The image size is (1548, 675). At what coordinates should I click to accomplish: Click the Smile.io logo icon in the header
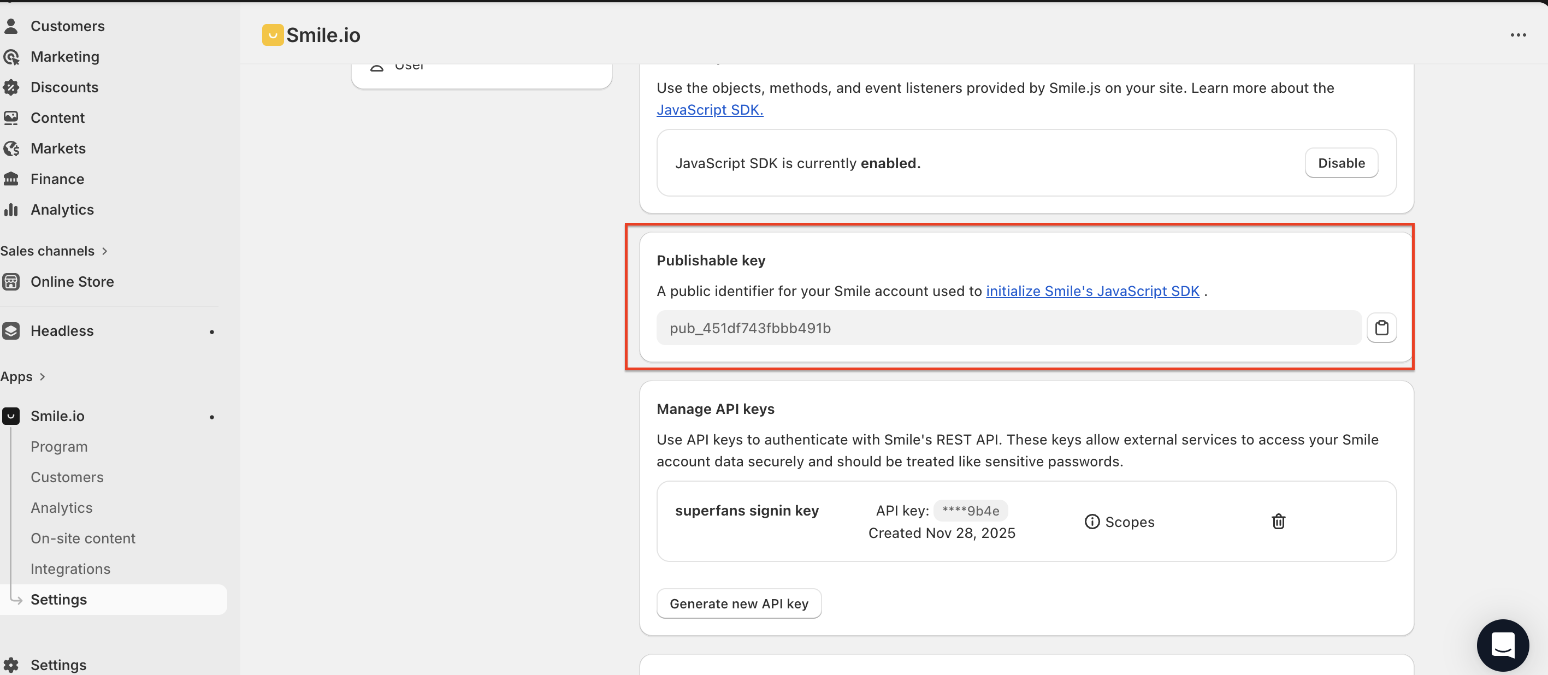272,35
